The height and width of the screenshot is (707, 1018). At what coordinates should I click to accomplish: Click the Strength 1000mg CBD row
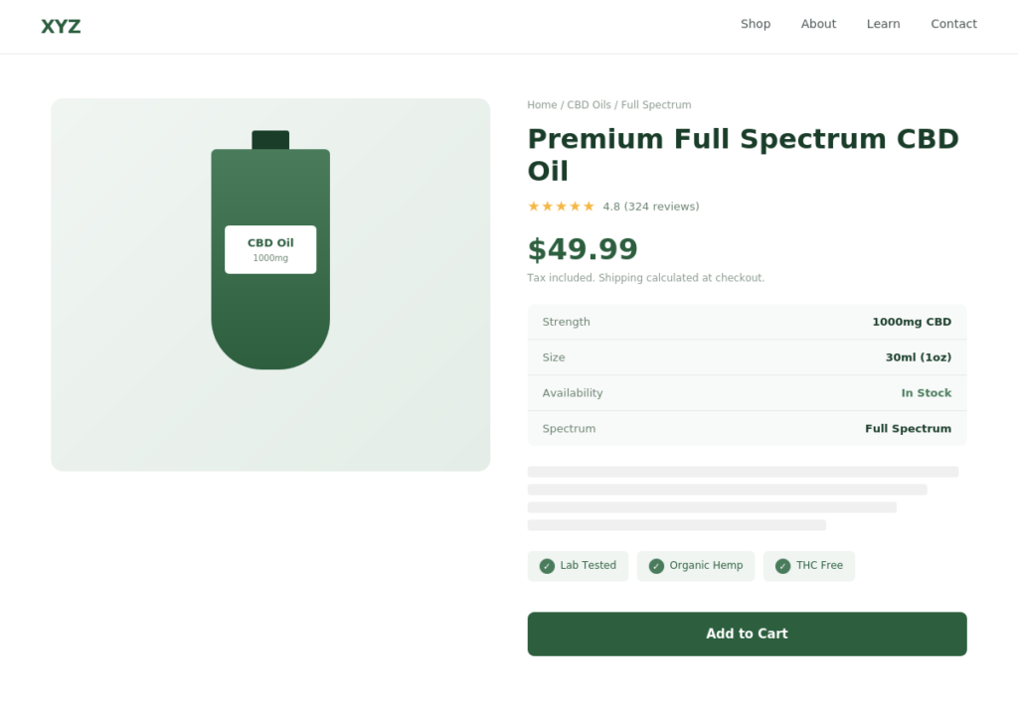pos(747,322)
